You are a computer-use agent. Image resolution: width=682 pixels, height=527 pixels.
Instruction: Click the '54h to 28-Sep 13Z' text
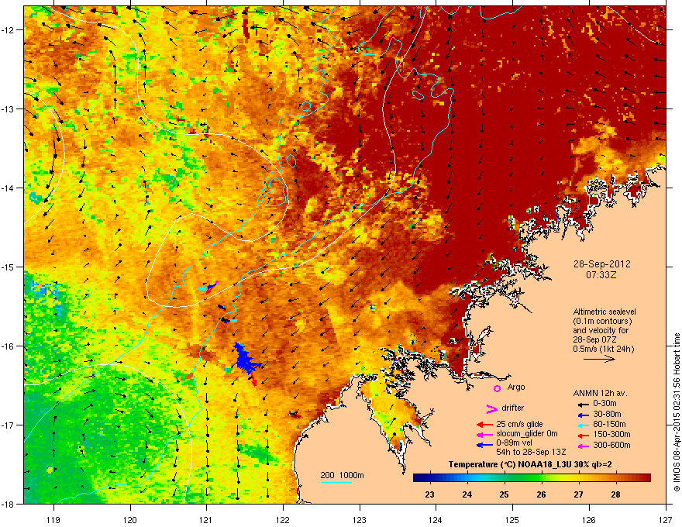(x=531, y=452)
